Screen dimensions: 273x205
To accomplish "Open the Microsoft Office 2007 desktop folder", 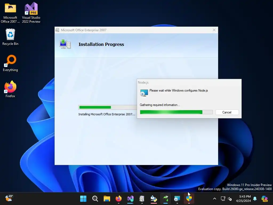I will pyautogui.click(x=10, y=13).
